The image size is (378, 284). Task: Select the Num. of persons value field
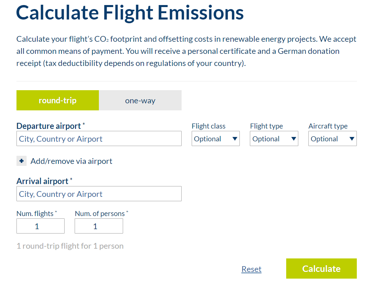99,226
